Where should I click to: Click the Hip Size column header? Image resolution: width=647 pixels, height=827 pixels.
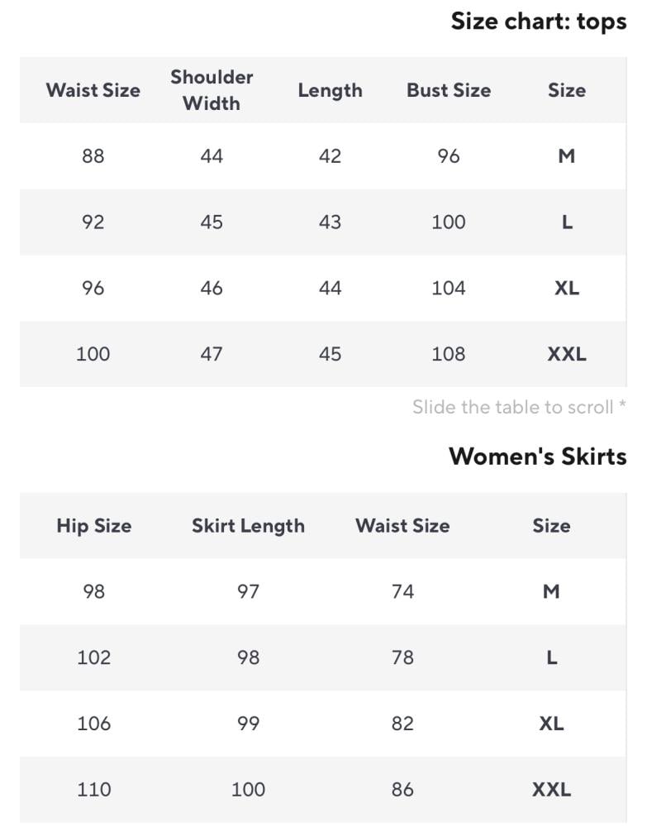(93, 526)
